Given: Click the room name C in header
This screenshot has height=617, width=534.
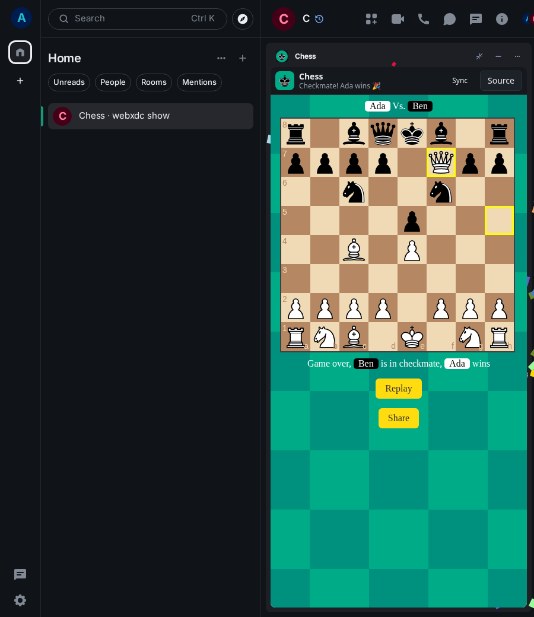Looking at the screenshot, I should (306, 18).
